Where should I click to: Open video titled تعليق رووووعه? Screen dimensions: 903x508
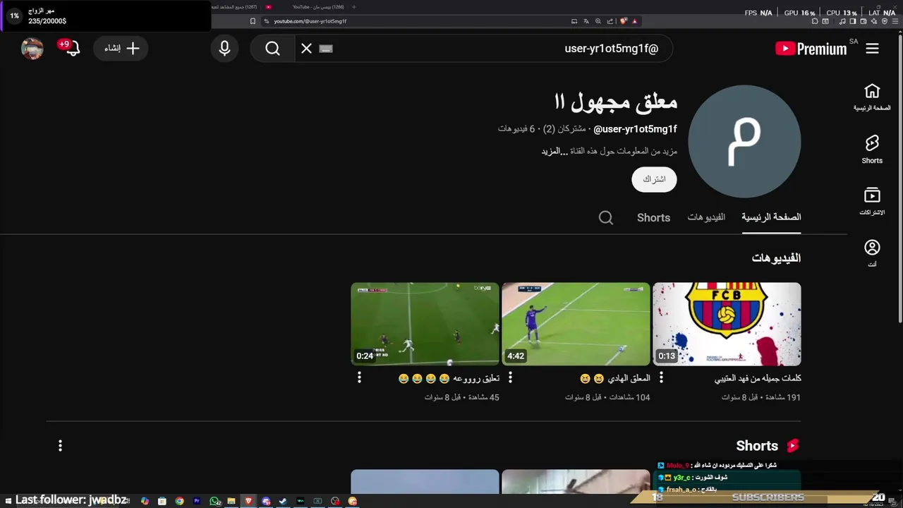tap(449, 378)
